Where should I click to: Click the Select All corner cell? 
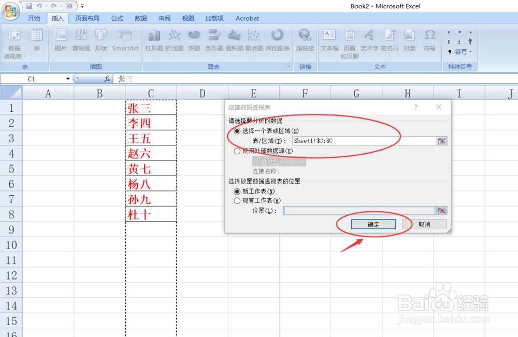point(11,93)
